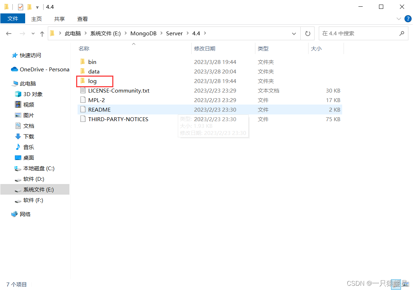Click the 2023/3/28 20:04 date of data
413x290 pixels.
215,71
